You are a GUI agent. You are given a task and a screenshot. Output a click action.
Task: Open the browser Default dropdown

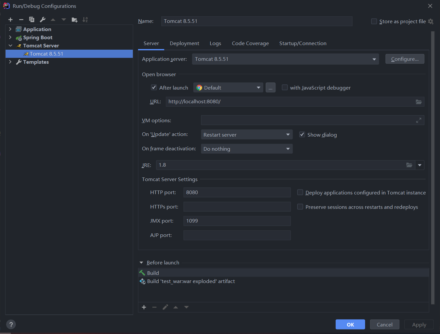(x=228, y=88)
